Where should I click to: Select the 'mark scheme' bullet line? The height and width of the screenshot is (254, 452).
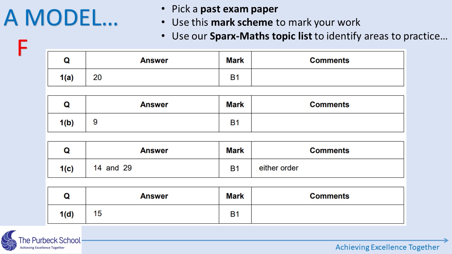coord(261,22)
